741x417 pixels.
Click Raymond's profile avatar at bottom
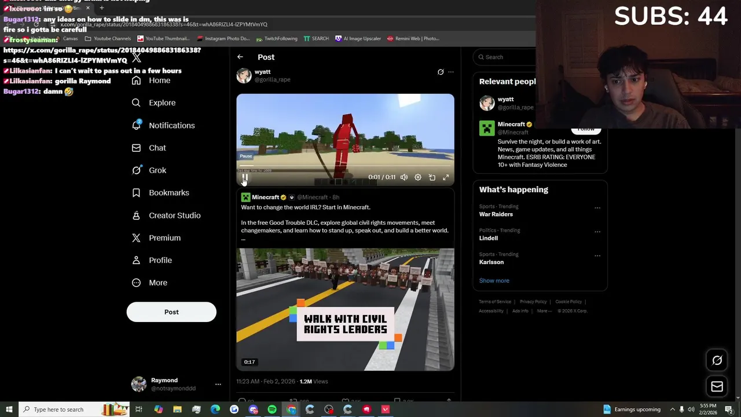tap(139, 385)
